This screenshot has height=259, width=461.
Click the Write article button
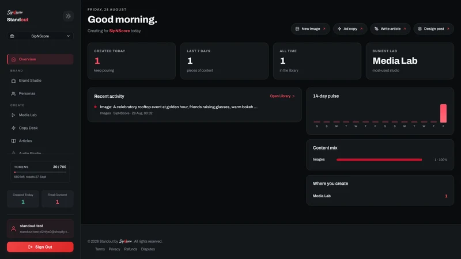[x=390, y=29]
